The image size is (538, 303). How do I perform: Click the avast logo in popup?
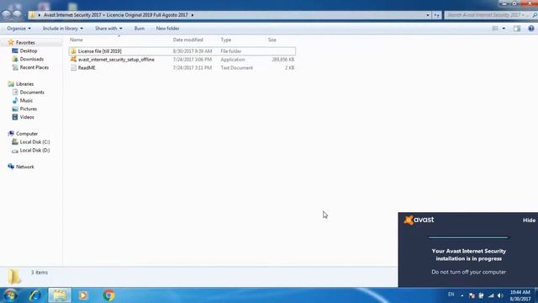[419, 220]
